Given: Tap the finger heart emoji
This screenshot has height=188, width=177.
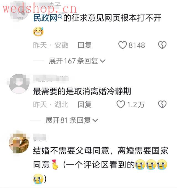Looking at the screenshot, I should pyautogui.click(x=55, y=164).
